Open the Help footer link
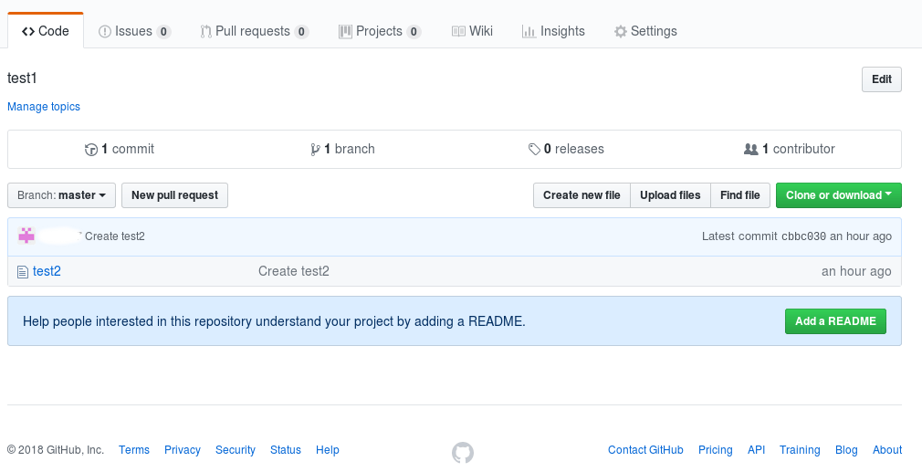The width and height of the screenshot is (922, 472). click(328, 450)
